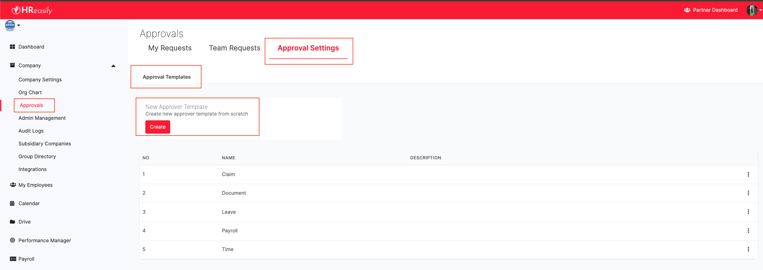Open options menu for Time row

(748, 249)
